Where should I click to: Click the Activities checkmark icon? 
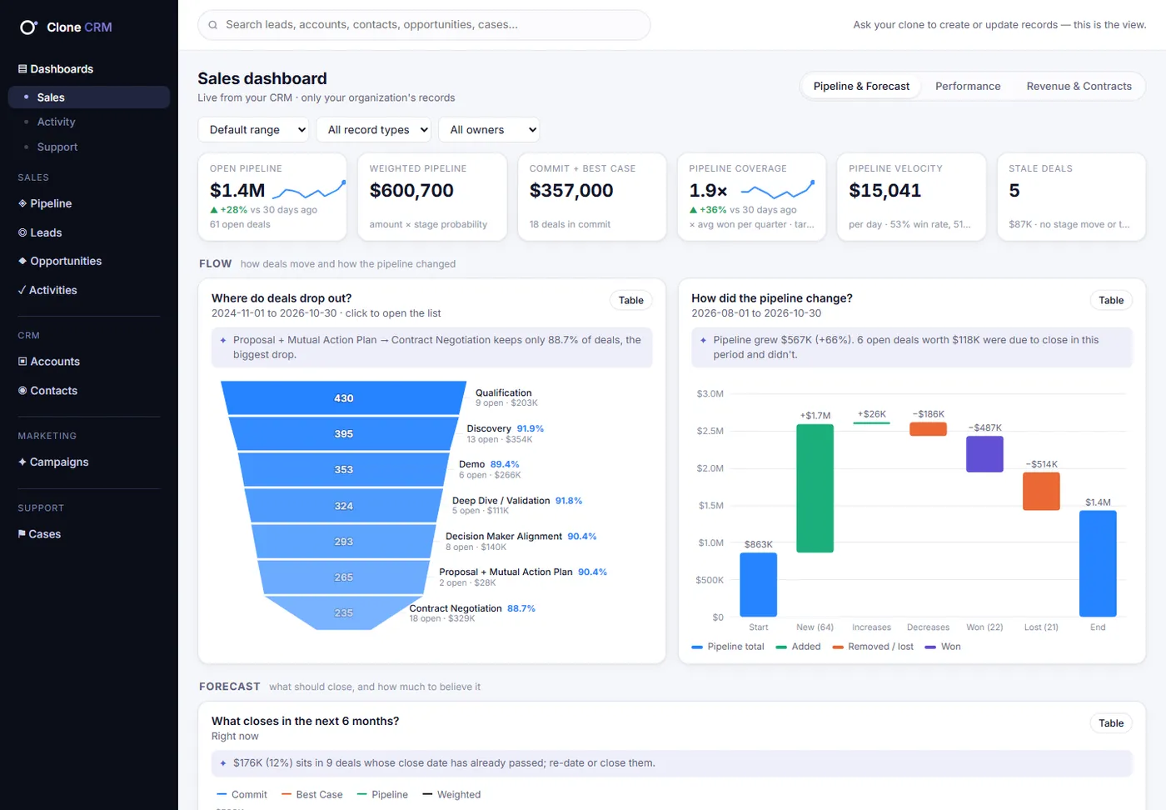22,290
